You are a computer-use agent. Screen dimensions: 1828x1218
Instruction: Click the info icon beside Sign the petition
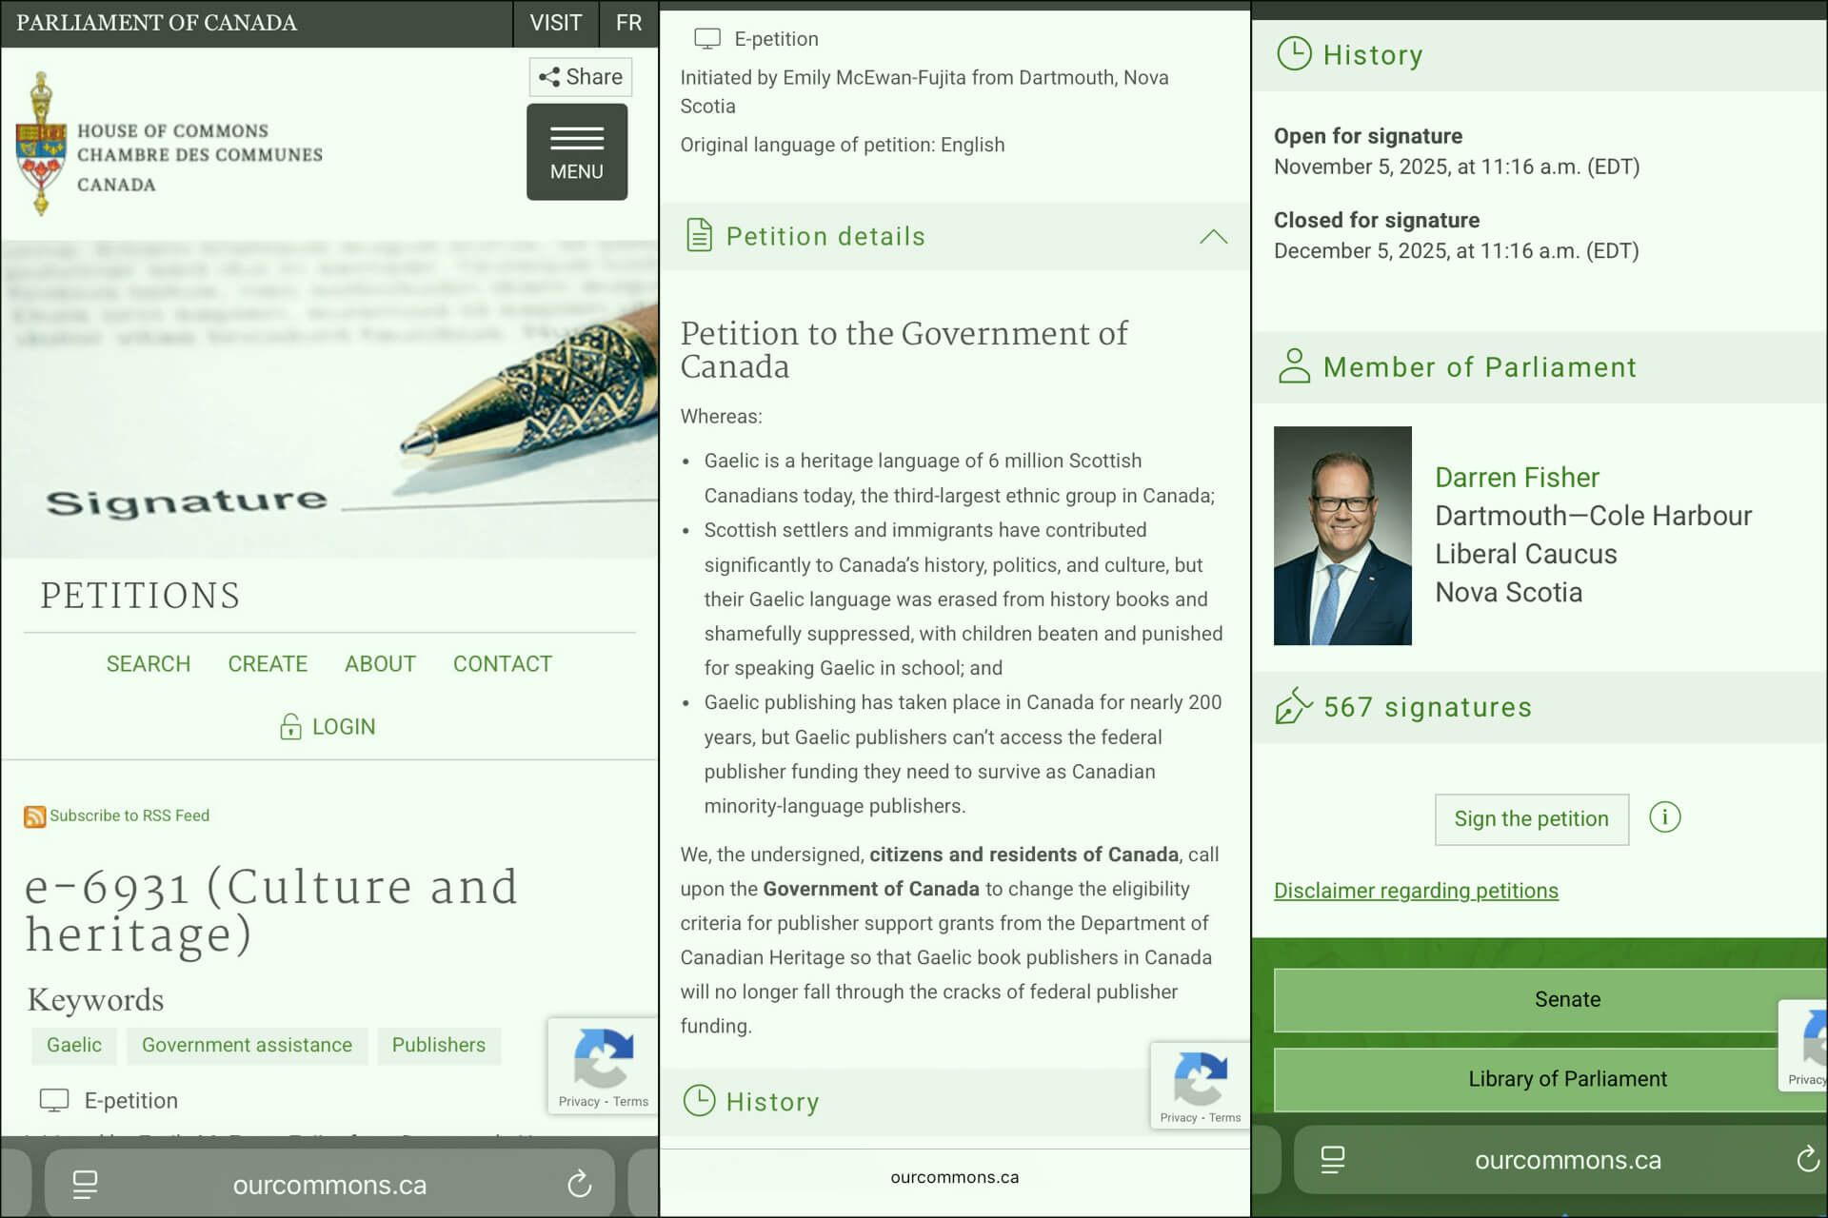point(1664,817)
